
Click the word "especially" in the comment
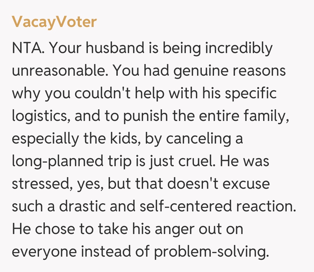(x=45, y=139)
